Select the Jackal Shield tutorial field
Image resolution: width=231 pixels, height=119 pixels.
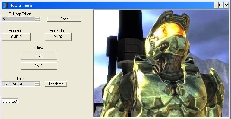18,84
